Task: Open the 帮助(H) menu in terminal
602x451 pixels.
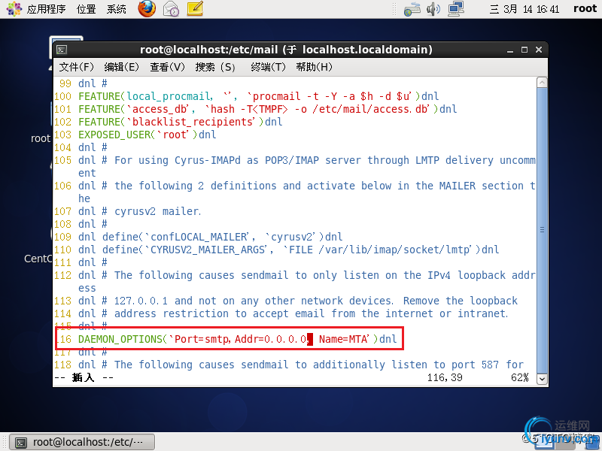Action: 314,67
